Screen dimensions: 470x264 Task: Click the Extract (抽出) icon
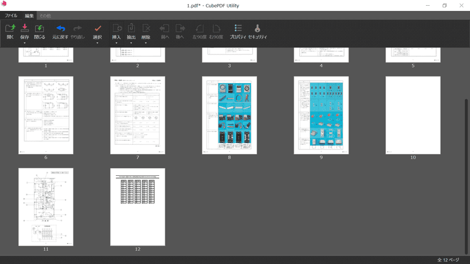tap(131, 29)
